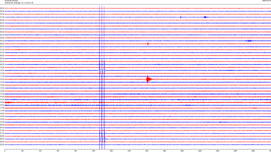
Task: Click the 20m tick on the time axis
Action: point(182,151)
